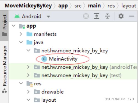Screen dimensions: 138x103
Task: Click the layout breadcrumb
Action: click(x=129, y=6)
